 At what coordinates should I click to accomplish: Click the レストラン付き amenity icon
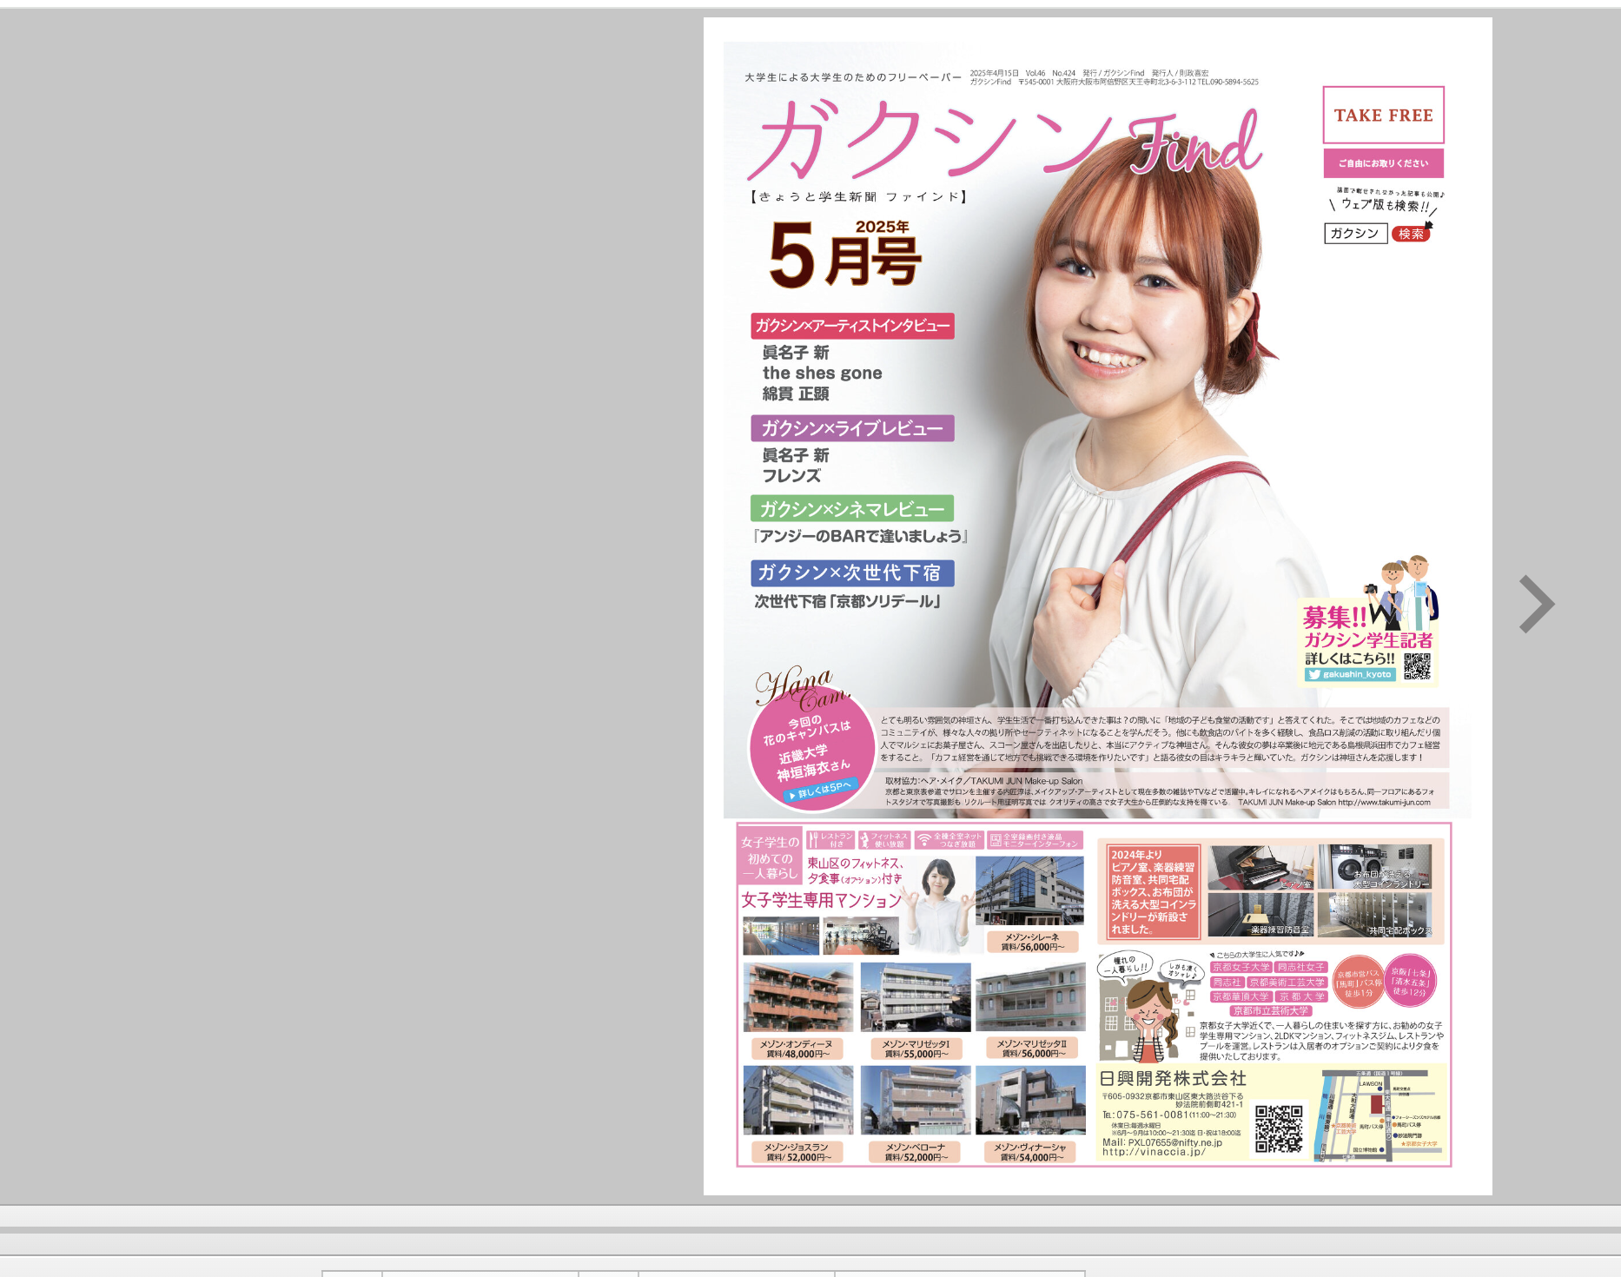tap(830, 840)
